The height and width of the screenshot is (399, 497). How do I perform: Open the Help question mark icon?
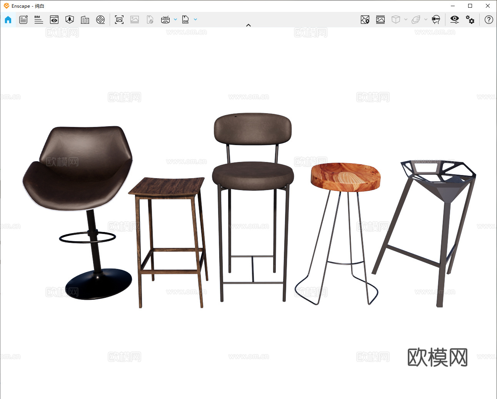point(489,20)
